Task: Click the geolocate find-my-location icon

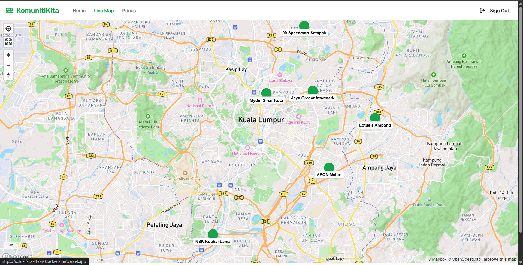Action: point(8,29)
